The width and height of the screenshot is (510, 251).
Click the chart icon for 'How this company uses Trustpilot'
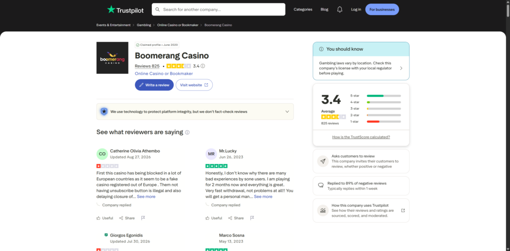pyautogui.click(x=323, y=210)
